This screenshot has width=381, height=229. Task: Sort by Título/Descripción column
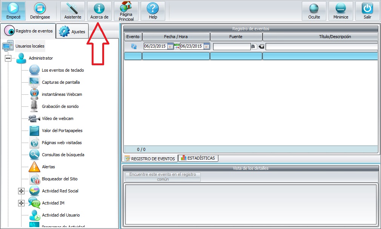pyautogui.click(x=321, y=37)
